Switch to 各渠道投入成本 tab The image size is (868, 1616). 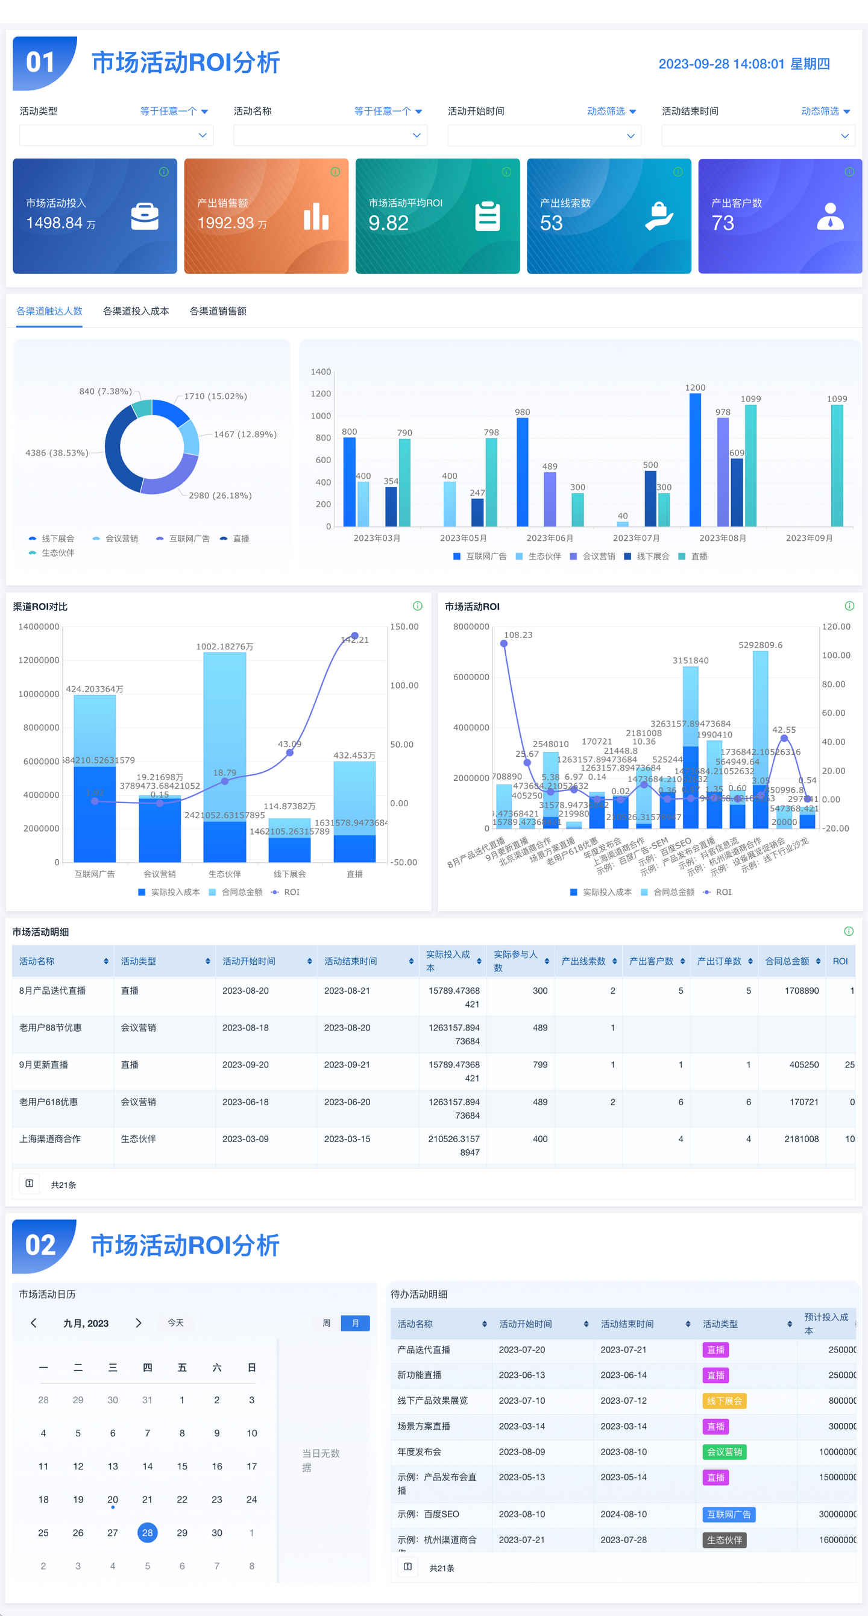point(136,311)
